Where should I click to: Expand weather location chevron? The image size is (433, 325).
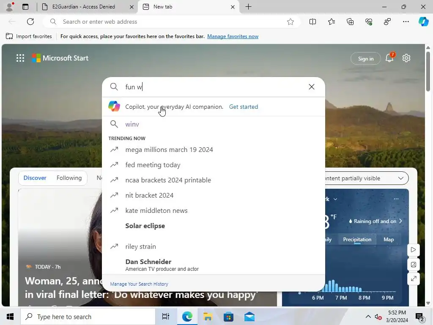coord(335,199)
